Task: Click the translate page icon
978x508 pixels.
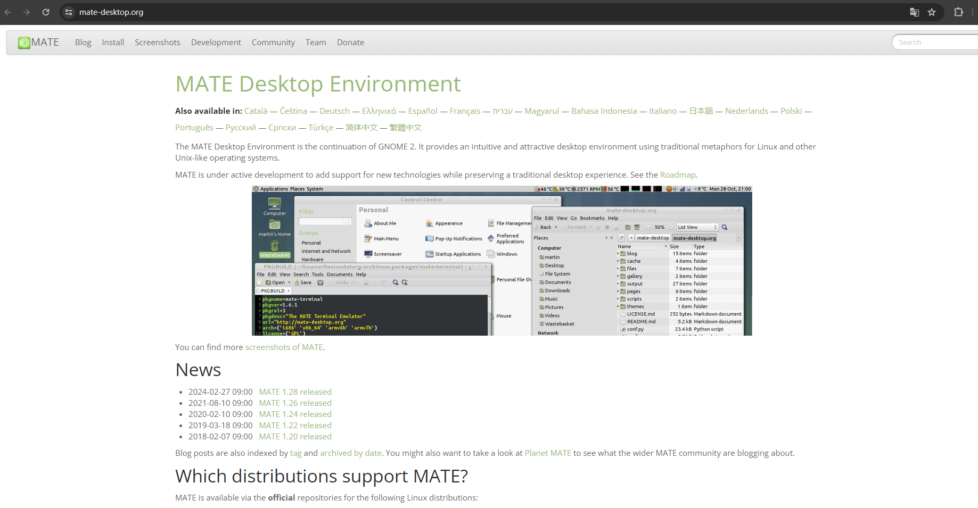Action: [914, 12]
